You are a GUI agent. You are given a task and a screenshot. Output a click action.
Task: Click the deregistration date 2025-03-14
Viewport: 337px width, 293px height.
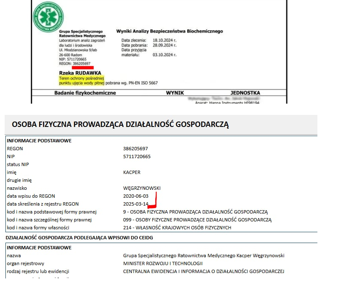click(136, 204)
